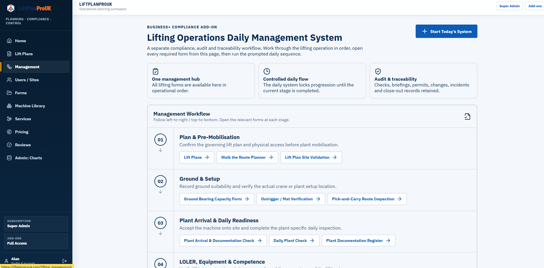Image resolution: width=544 pixels, height=268 pixels.
Task: Click the arrow icon on Daily Plant Check
Action: [312, 241]
